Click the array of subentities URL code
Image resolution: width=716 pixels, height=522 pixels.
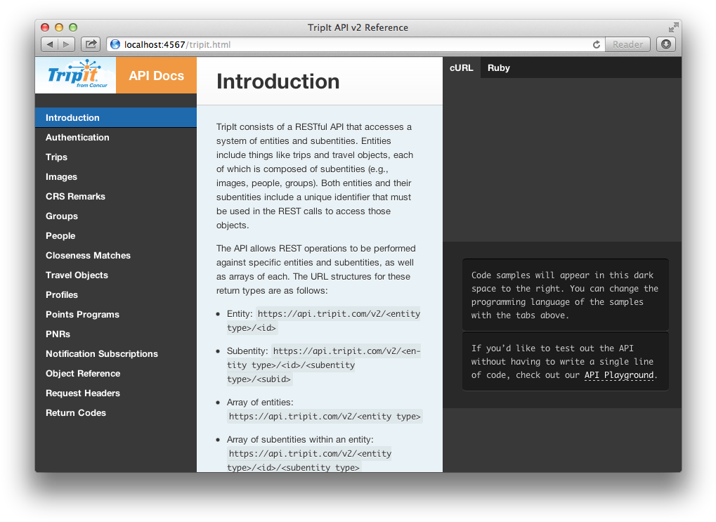pos(310,459)
